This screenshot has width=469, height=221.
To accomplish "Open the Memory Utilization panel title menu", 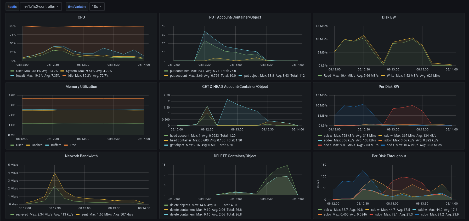I will pos(81,87).
